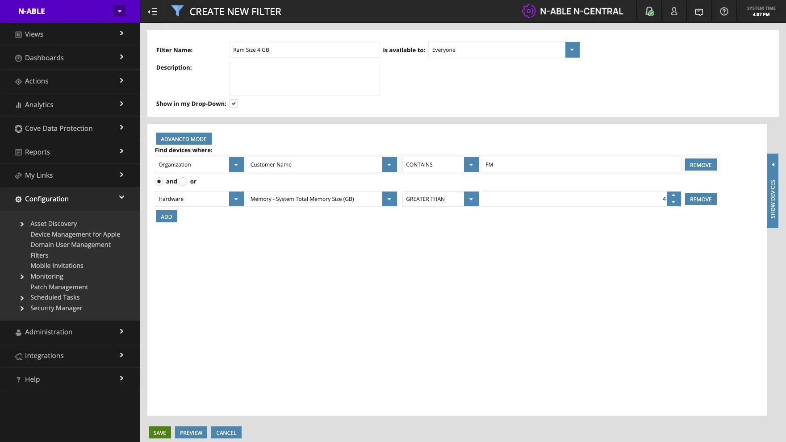Screen dimensions: 786x442
Task: Select the 'or' radio button
Action: coord(183,181)
